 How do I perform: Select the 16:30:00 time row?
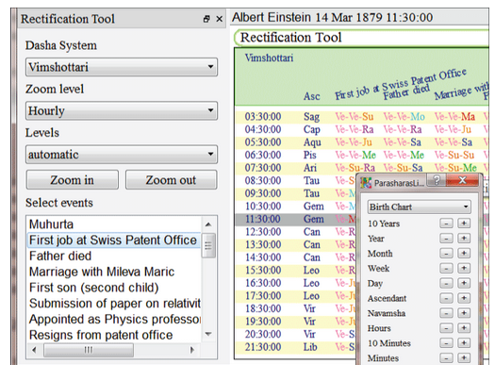[295, 283]
